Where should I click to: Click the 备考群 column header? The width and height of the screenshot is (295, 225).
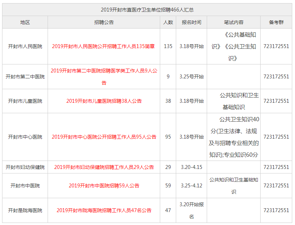click(276, 22)
